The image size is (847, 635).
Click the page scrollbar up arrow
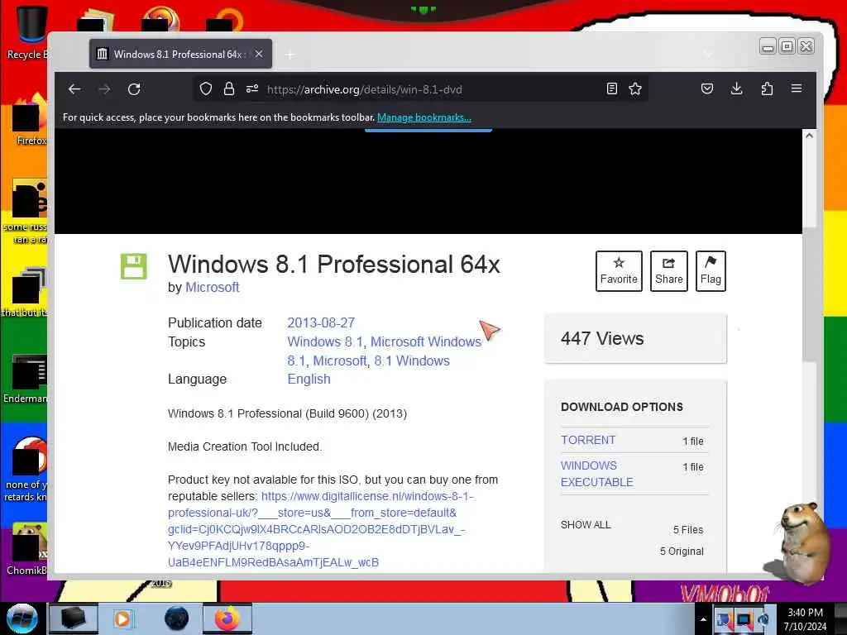(x=809, y=136)
